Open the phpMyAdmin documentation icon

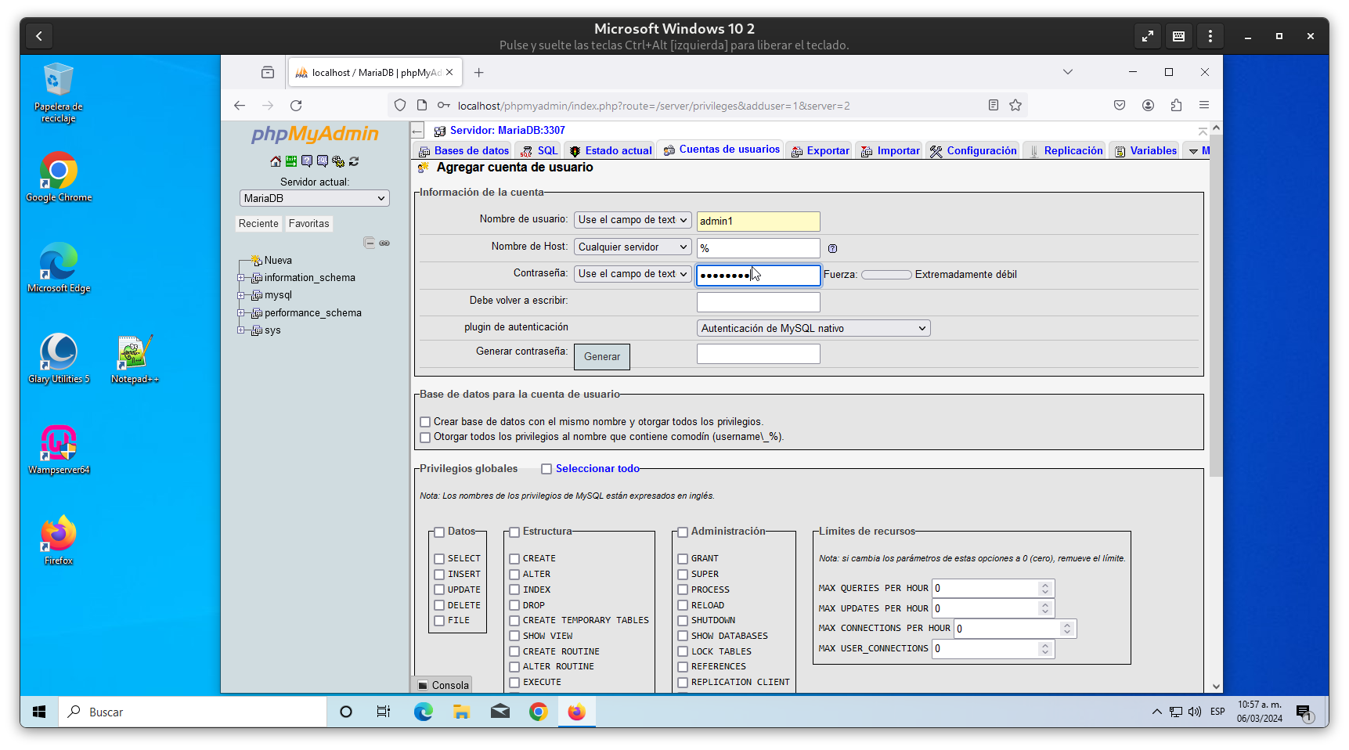[x=307, y=161]
